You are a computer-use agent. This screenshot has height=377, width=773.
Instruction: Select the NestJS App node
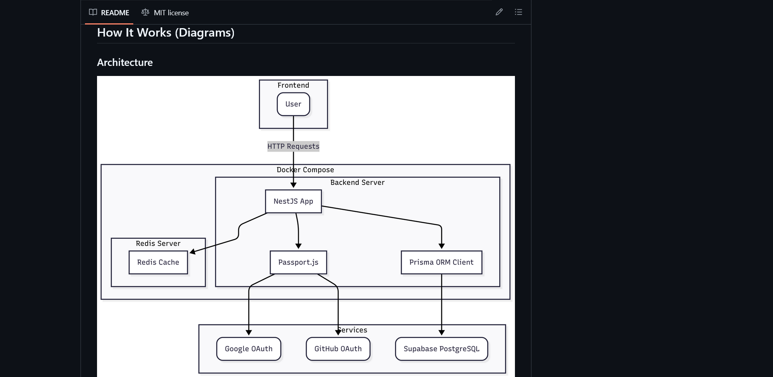tap(293, 201)
